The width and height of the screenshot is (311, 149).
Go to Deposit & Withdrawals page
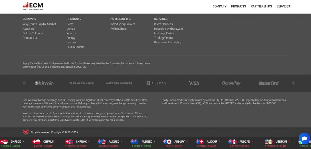click(x=168, y=29)
